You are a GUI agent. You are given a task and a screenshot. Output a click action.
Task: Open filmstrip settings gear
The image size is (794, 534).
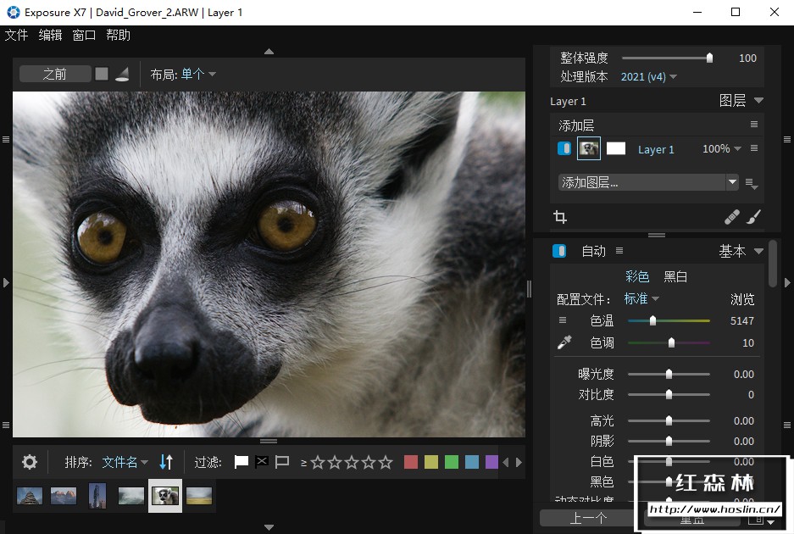tap(30, 462)
